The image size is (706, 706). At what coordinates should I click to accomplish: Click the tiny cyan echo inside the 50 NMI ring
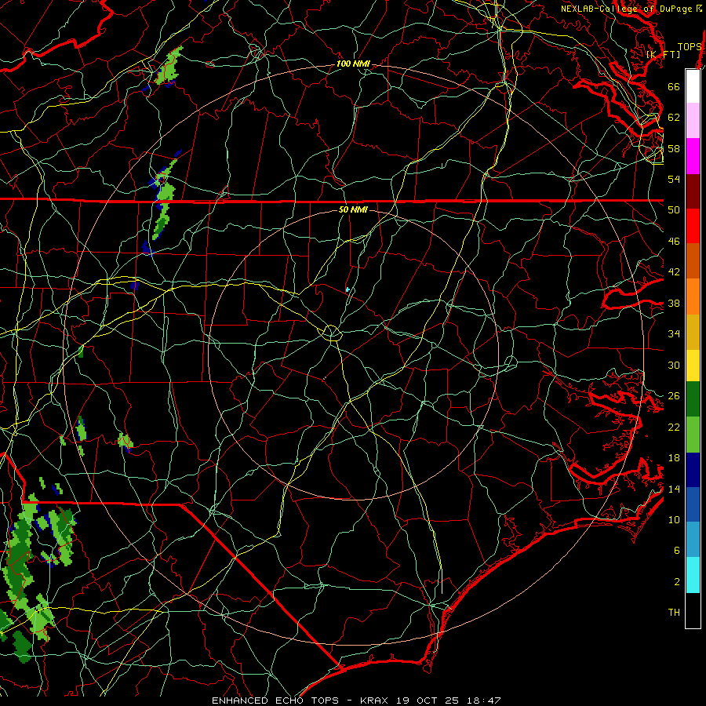[348, 290]
